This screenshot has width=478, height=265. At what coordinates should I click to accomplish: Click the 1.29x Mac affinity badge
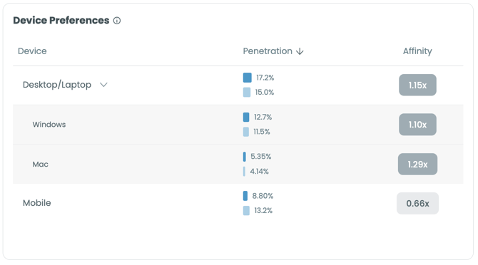[x=417, y=164]
